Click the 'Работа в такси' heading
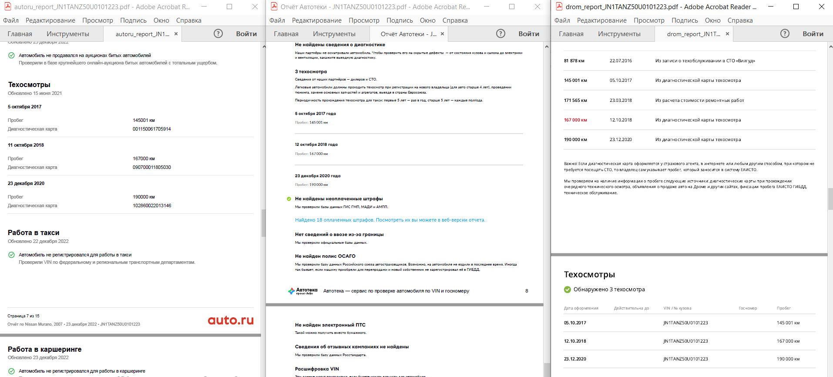 34,232
